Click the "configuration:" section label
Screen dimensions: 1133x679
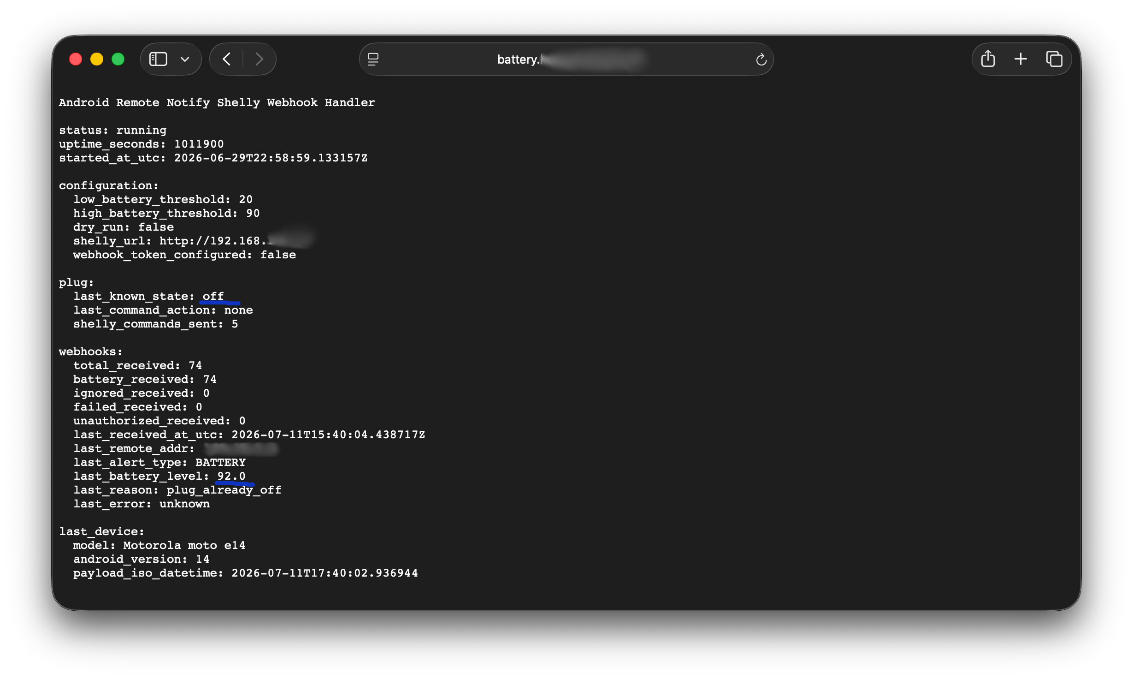coord(108,185)
